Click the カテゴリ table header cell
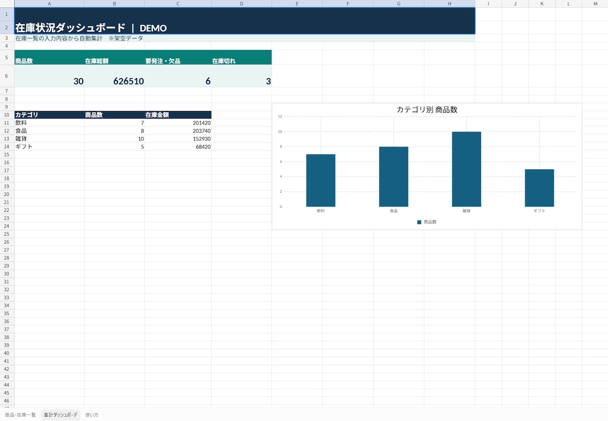 pyautogui.click(x=49, y=115)
